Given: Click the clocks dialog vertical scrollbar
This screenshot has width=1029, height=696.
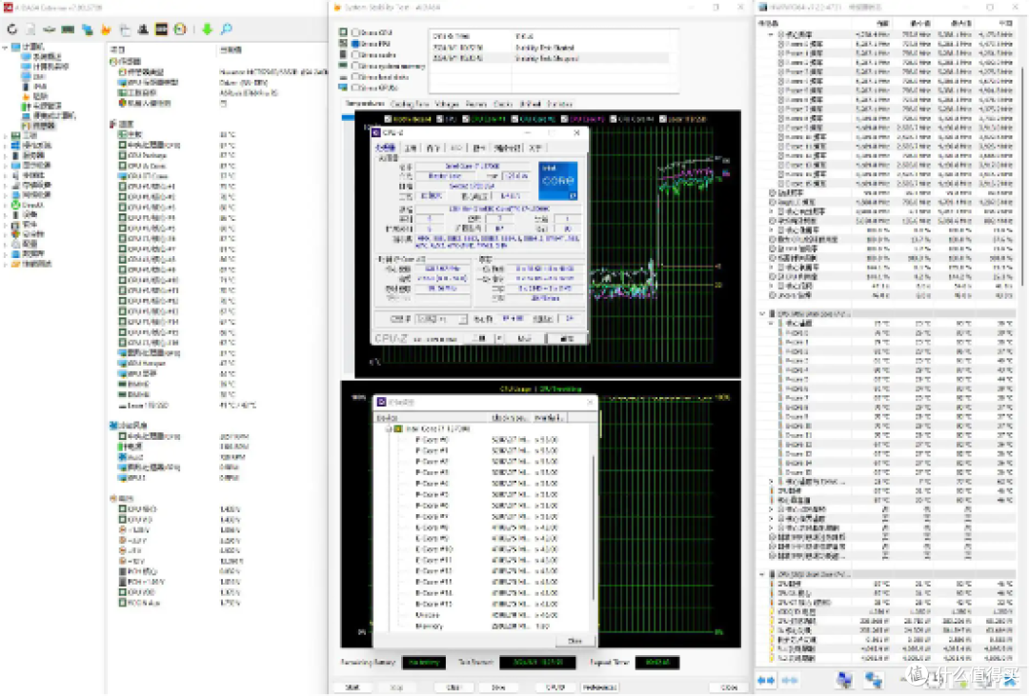Looking at the screenshot, I should click(x=595, y=525).
